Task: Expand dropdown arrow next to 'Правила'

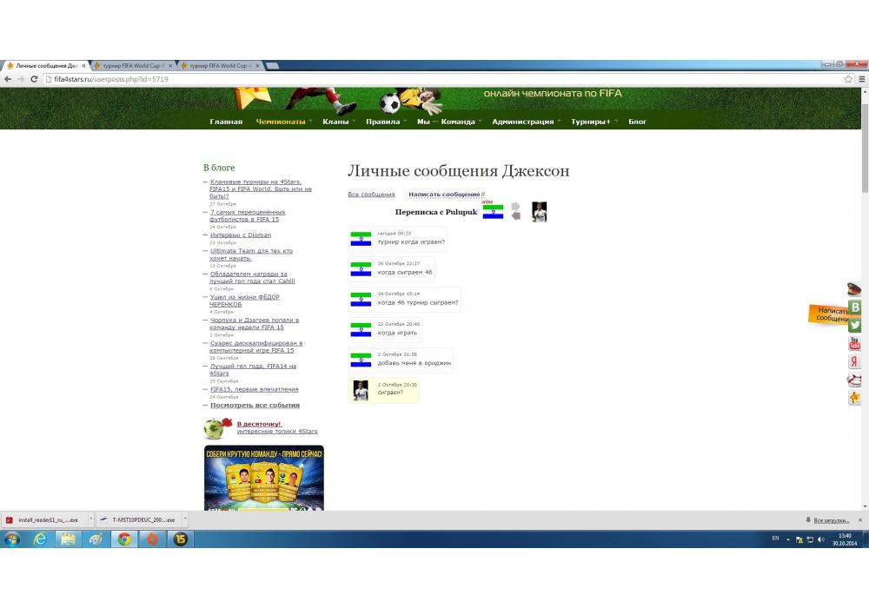Action: tap(405, 122)
